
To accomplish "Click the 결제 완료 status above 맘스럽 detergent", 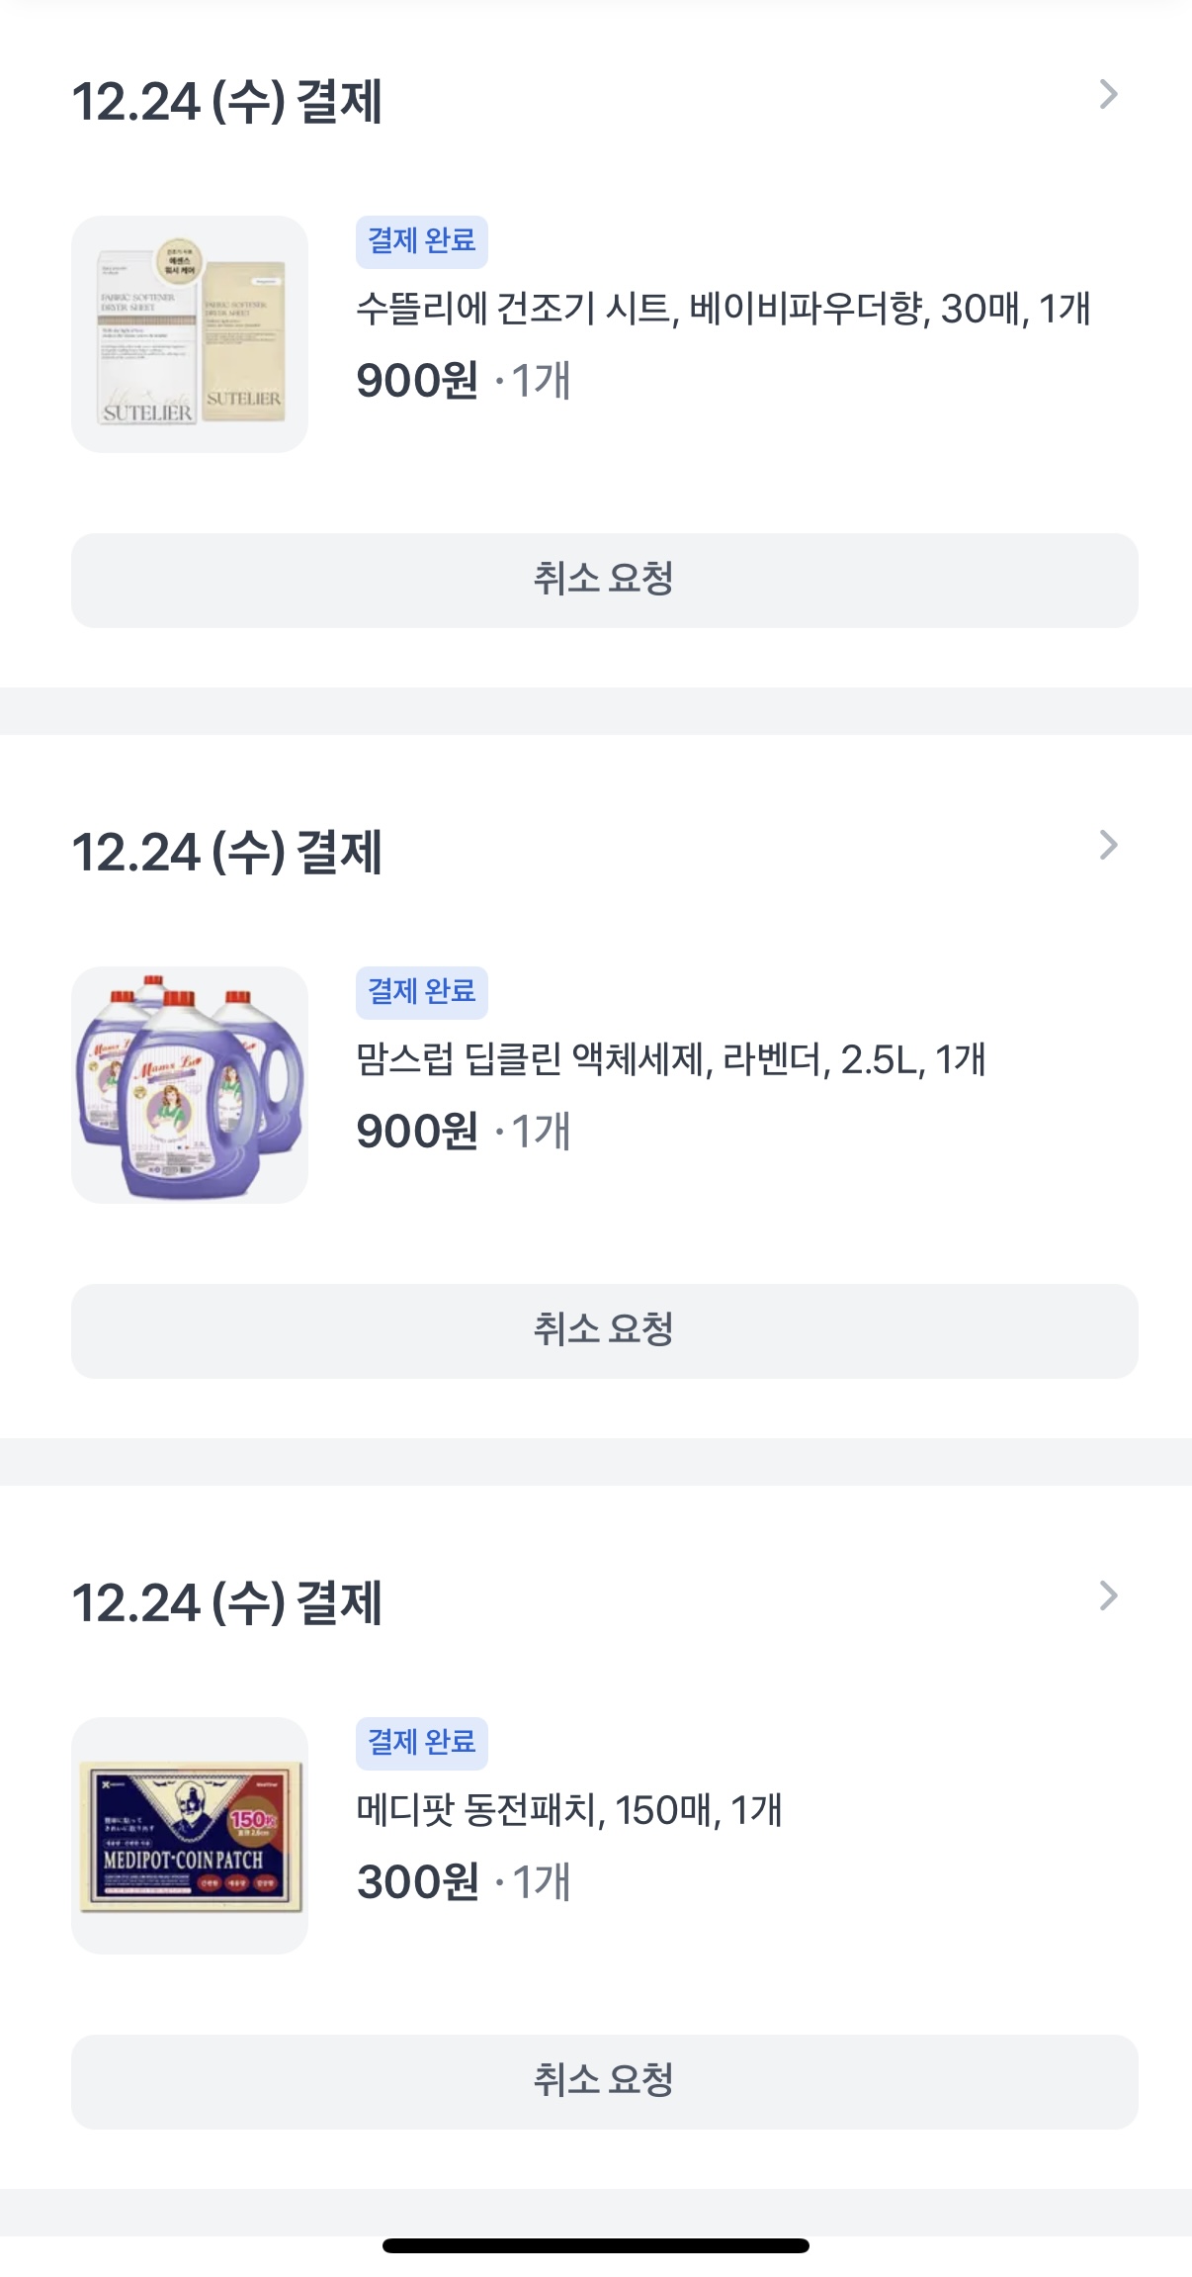I will pyautogui.click(x=422, y=992).
